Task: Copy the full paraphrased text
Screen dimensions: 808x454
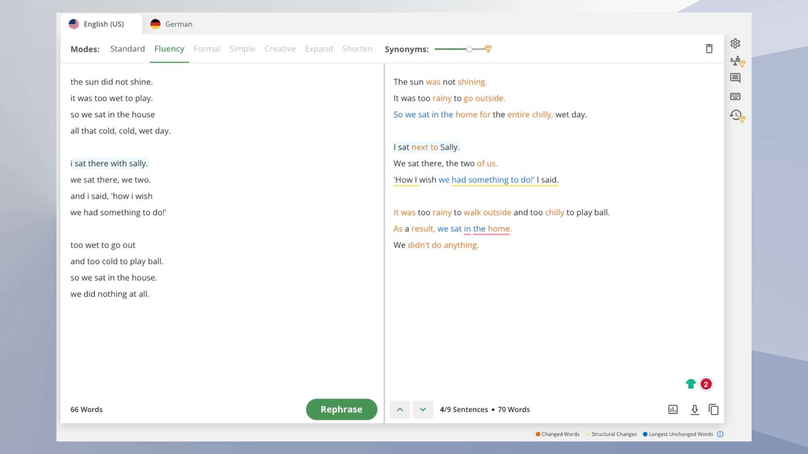Action: 714,410
